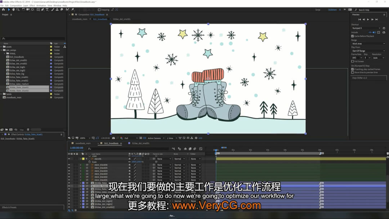Hide the stars_black06 layer
The width and height of the screenshot is (389, 219).
click(69, 165)
